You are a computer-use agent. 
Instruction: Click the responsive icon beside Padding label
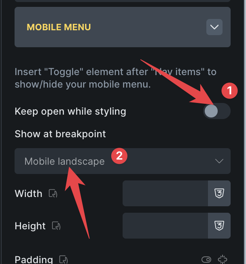point(64,260)
